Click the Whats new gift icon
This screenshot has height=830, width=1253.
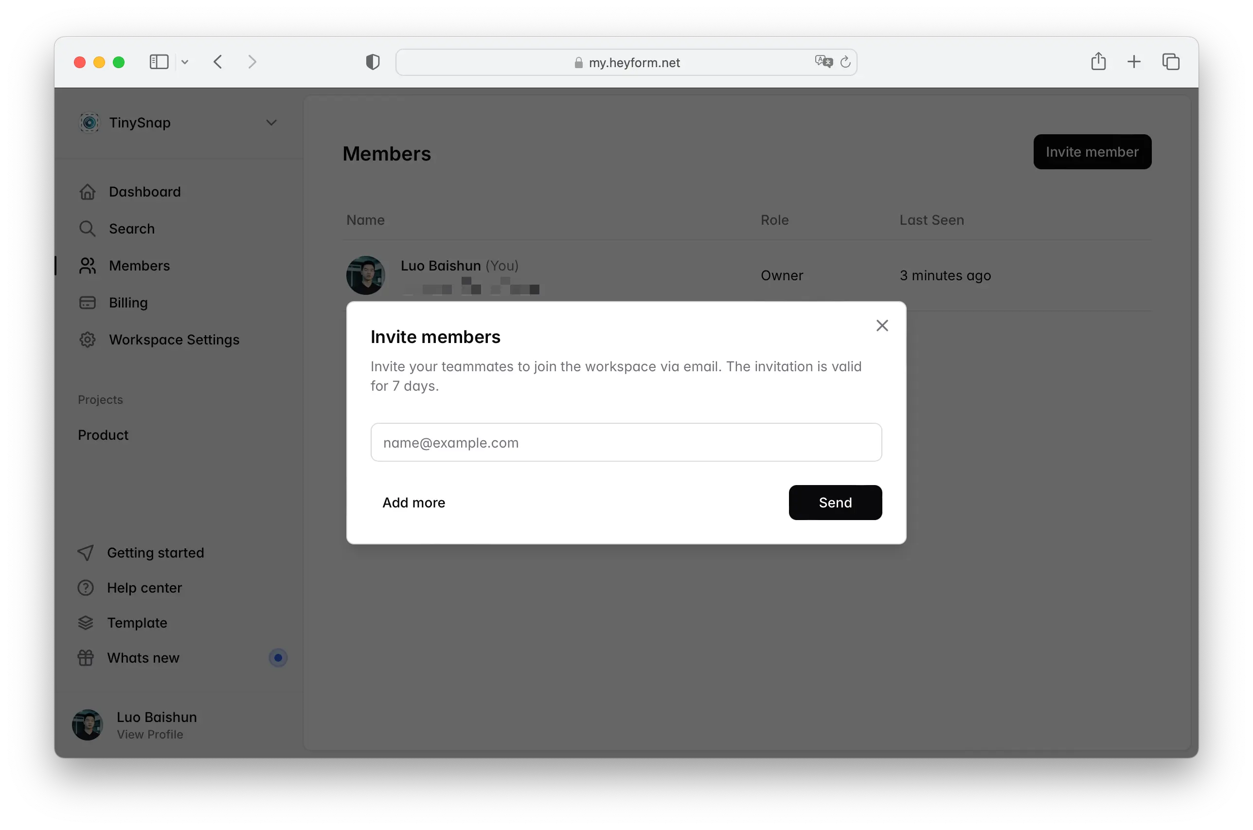(86, 657)
